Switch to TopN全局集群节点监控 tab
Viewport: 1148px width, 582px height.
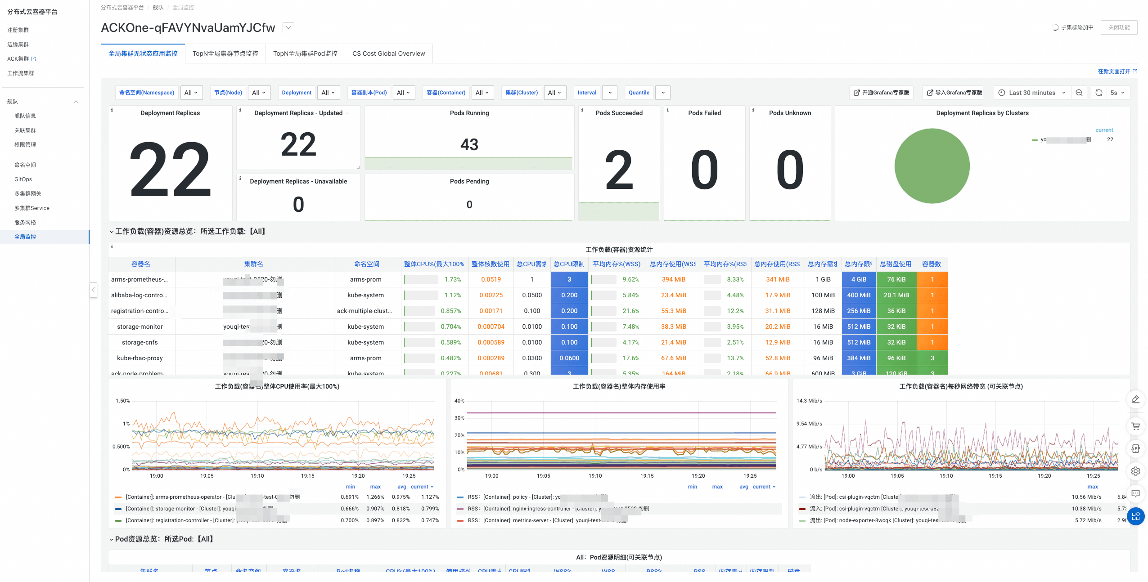point(225,54)
